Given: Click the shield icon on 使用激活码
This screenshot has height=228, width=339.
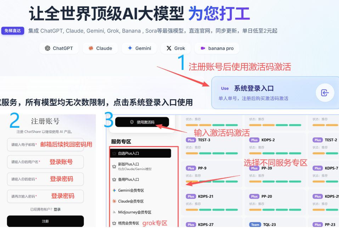Looking at the screenshot, I should [x=132, y=122].
